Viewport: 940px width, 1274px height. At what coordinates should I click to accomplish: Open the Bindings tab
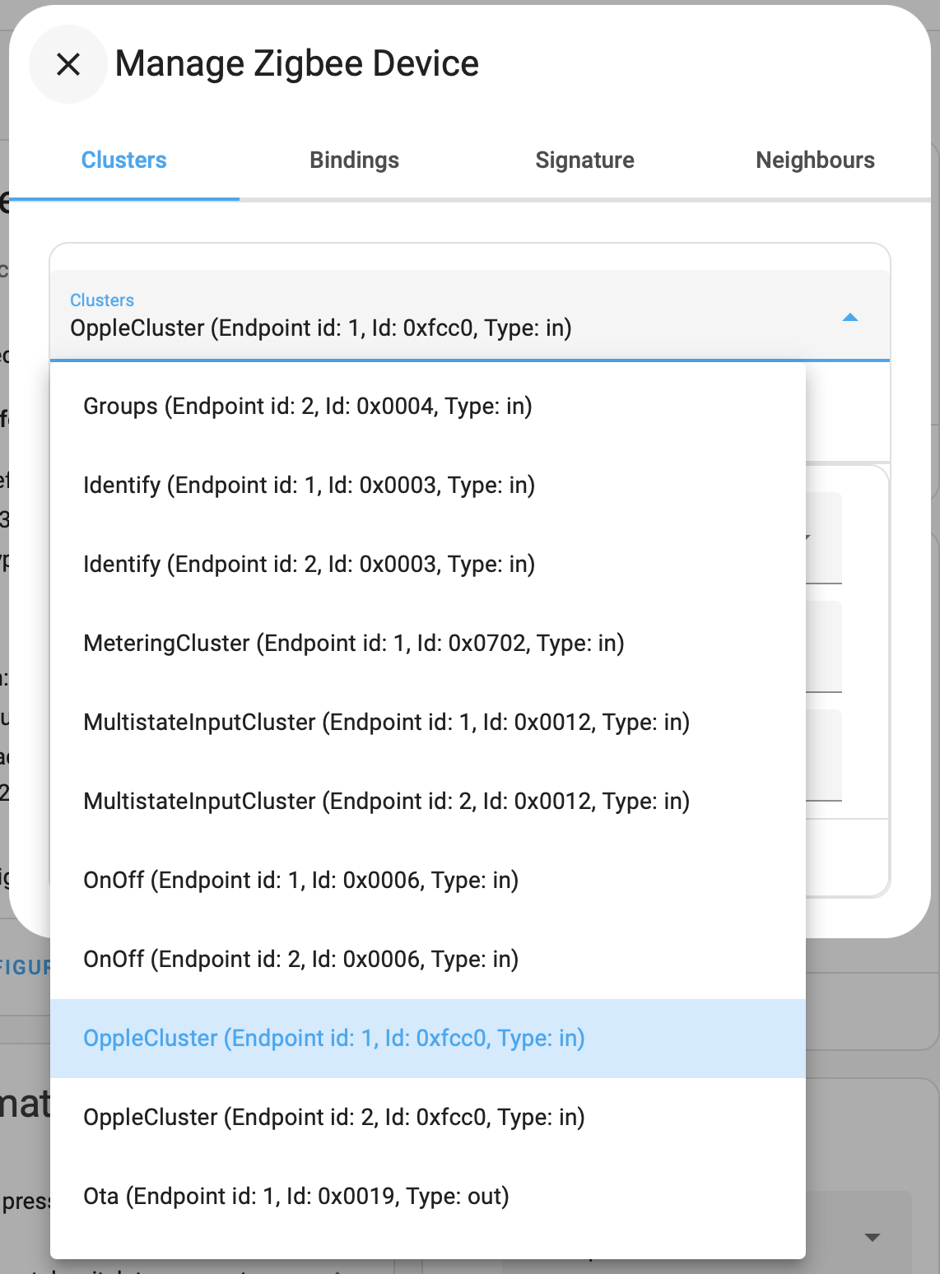(355, 160)
